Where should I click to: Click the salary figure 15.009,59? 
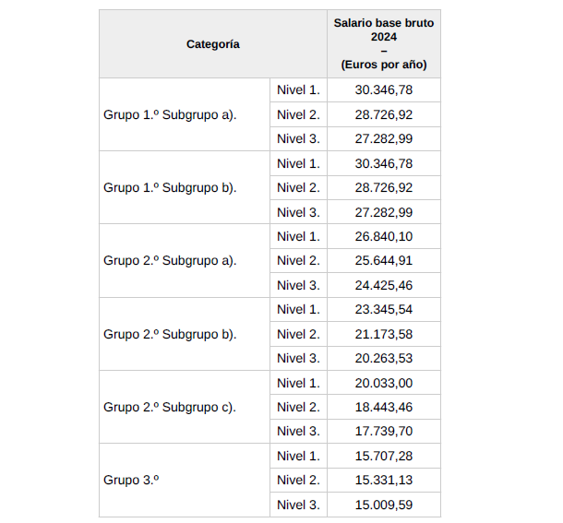click(x=383, y=505)
